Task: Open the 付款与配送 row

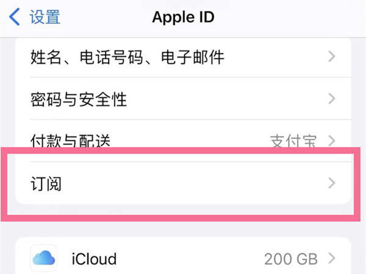Action: coord(70,140)
